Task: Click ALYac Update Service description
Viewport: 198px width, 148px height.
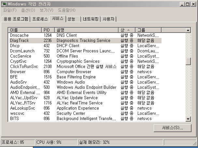Action: tap(77, 98)
